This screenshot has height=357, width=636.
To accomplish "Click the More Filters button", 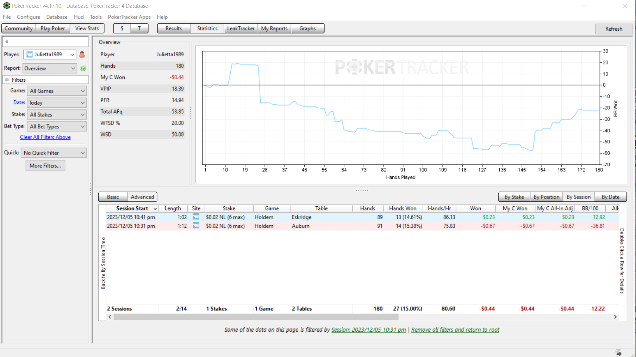I will pos(45,166).
